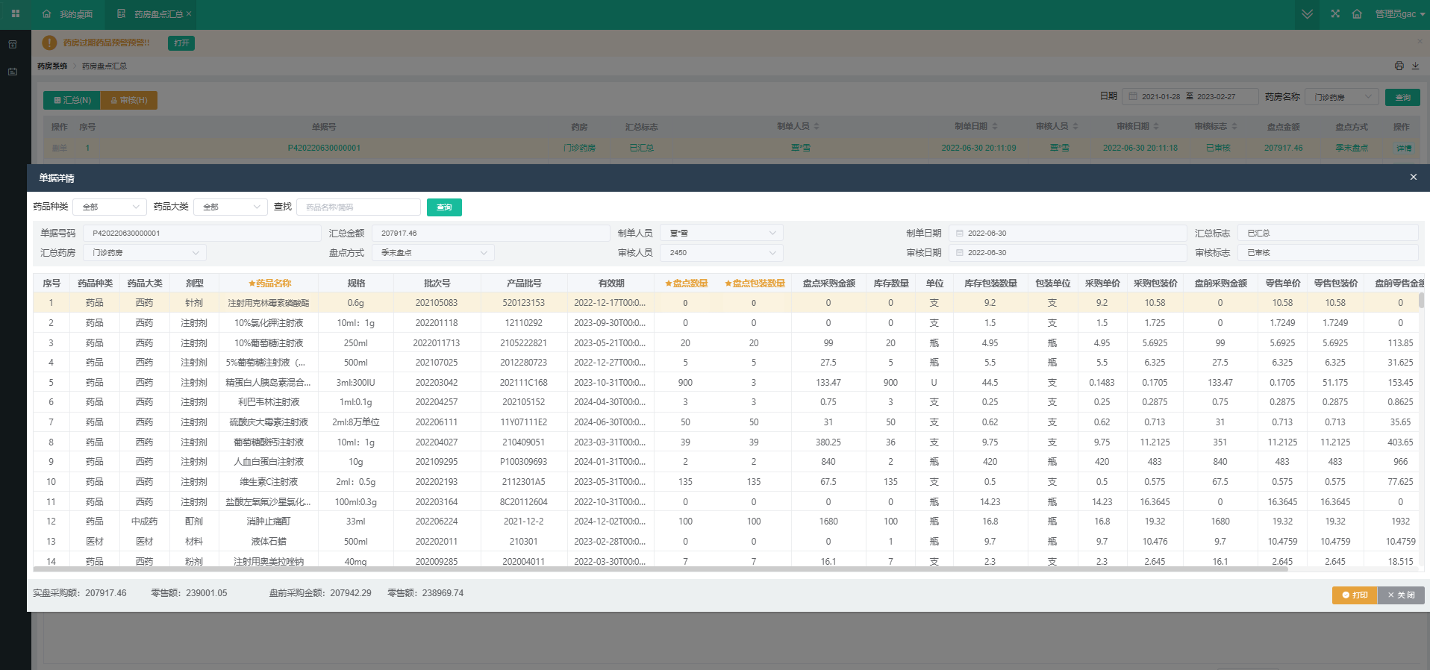Open the 药品种类 dropdown

click(x=110, y=207)
